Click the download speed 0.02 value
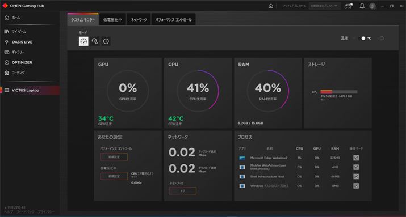The image size is (406, 217). point(182,169)
